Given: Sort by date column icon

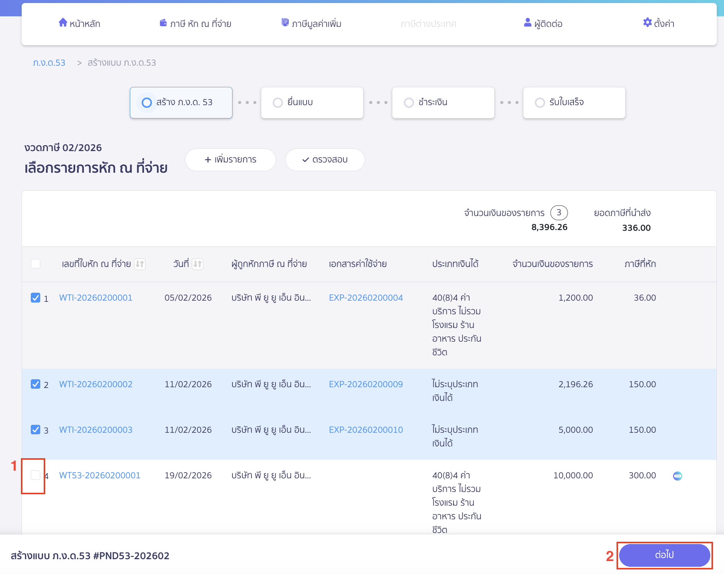Looking at the screenshot, I should click(198, 264).
